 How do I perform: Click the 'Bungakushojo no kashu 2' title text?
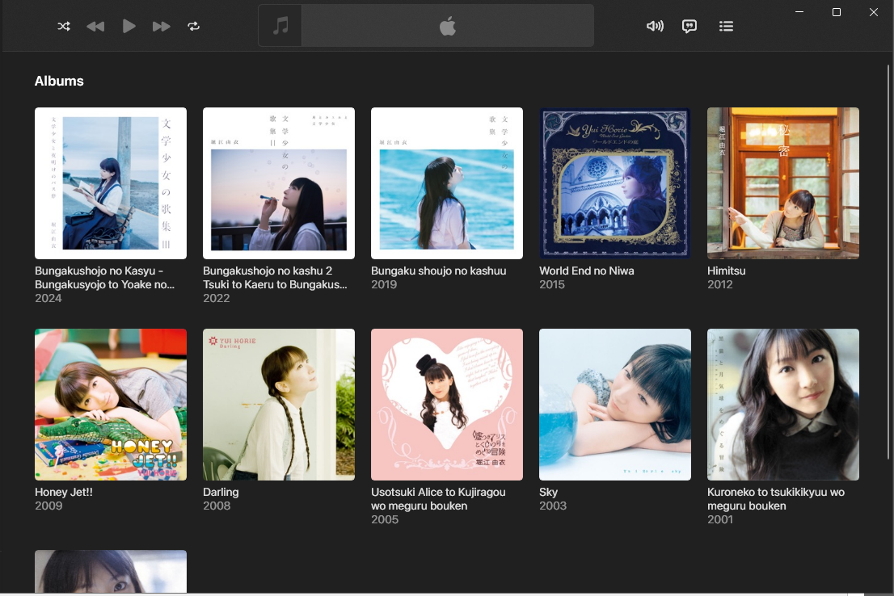tap(275, 278)
